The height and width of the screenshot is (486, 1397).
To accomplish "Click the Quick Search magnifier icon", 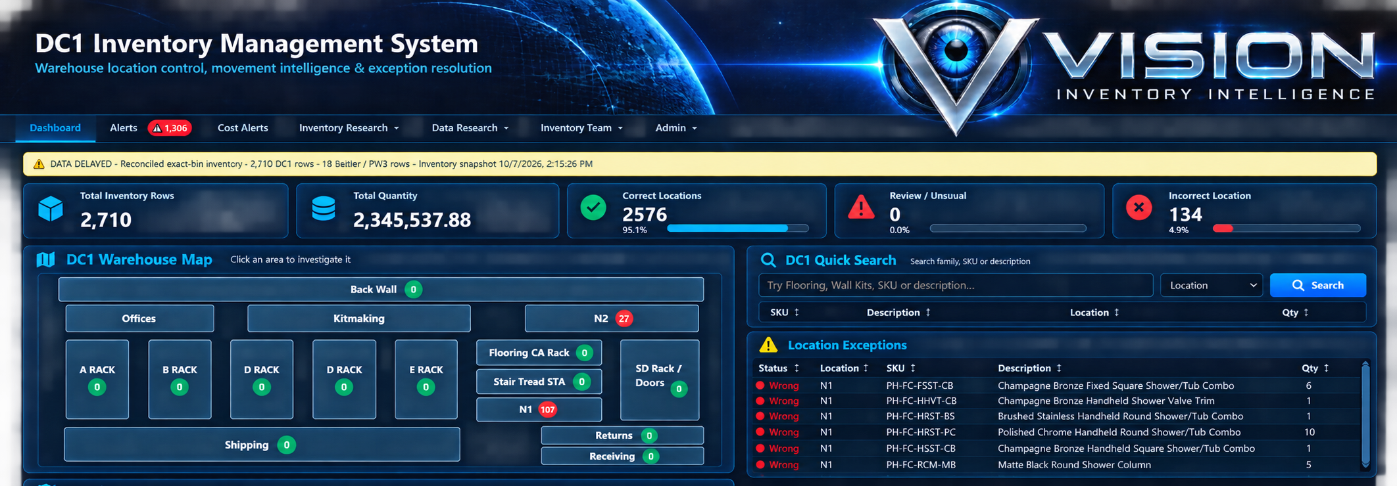I will [x=768, y=260].
